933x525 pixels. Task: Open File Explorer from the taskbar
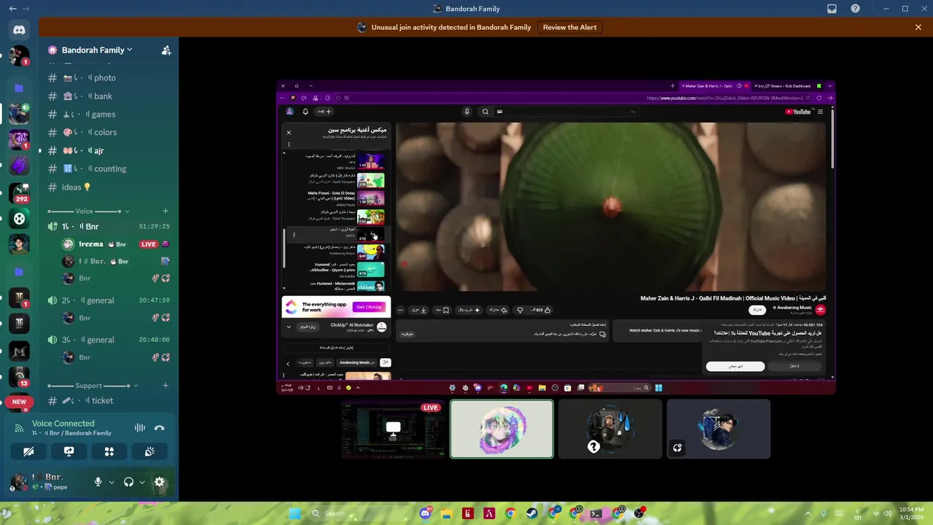[447, 513]
